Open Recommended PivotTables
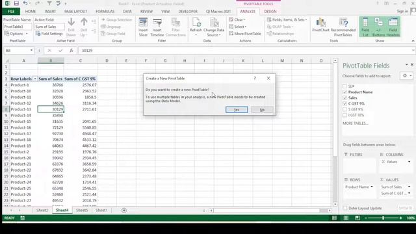416x234 pixels. [343, 27]
